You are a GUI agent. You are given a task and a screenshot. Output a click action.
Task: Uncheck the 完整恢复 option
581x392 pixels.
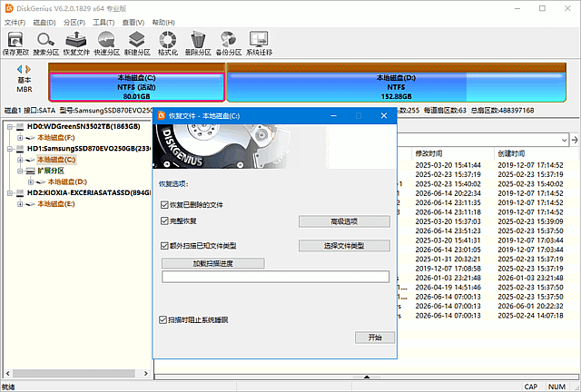164,221
